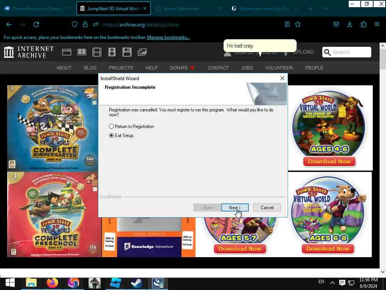Click Download Now under Ages 4-6
This screenshot has width=386, height=290.
tap(329, 162)
